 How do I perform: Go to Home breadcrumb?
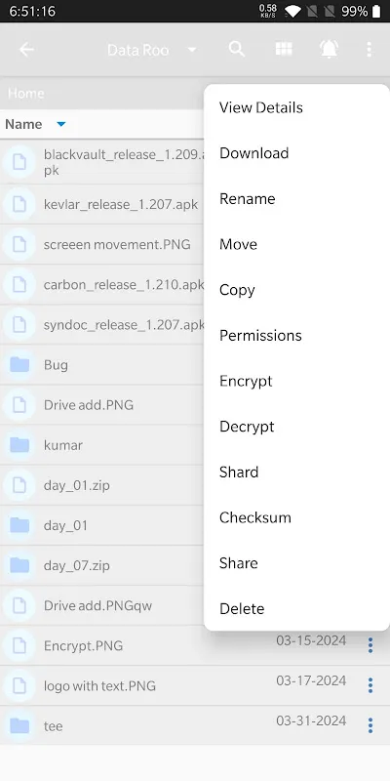click(x=26, y=93)
